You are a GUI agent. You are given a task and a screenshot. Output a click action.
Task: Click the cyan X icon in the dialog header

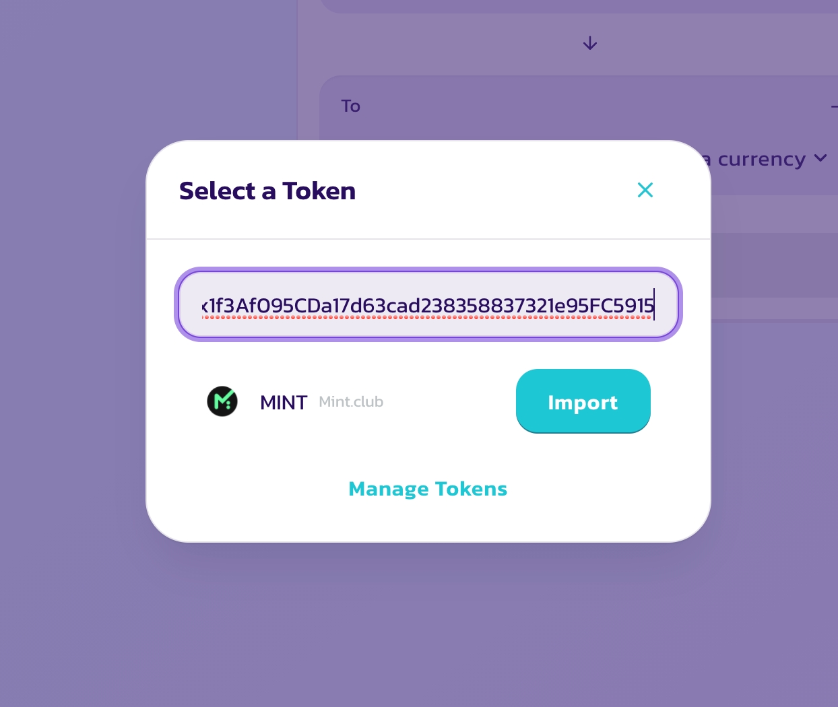pos(645,191)
